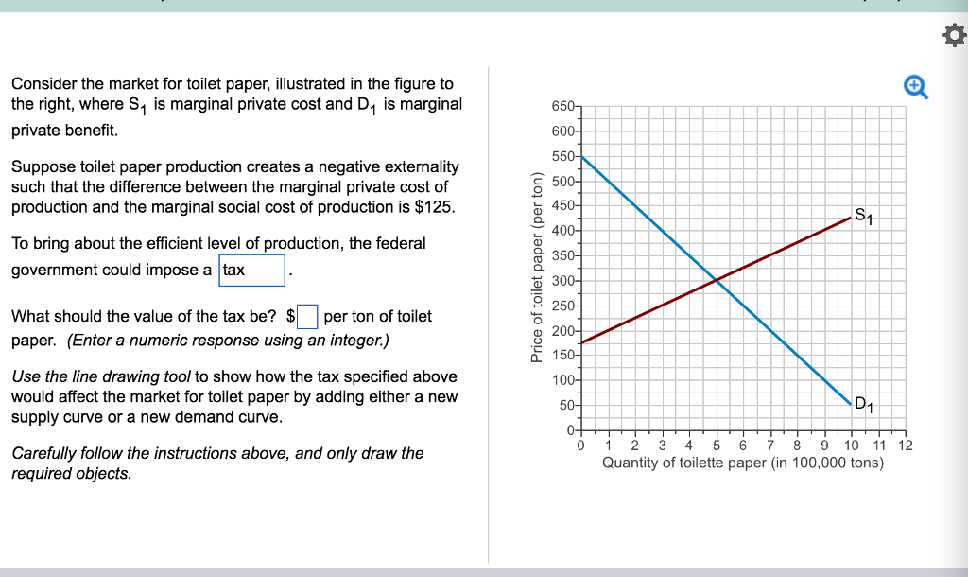Click the tax value input box

point(307,316)
